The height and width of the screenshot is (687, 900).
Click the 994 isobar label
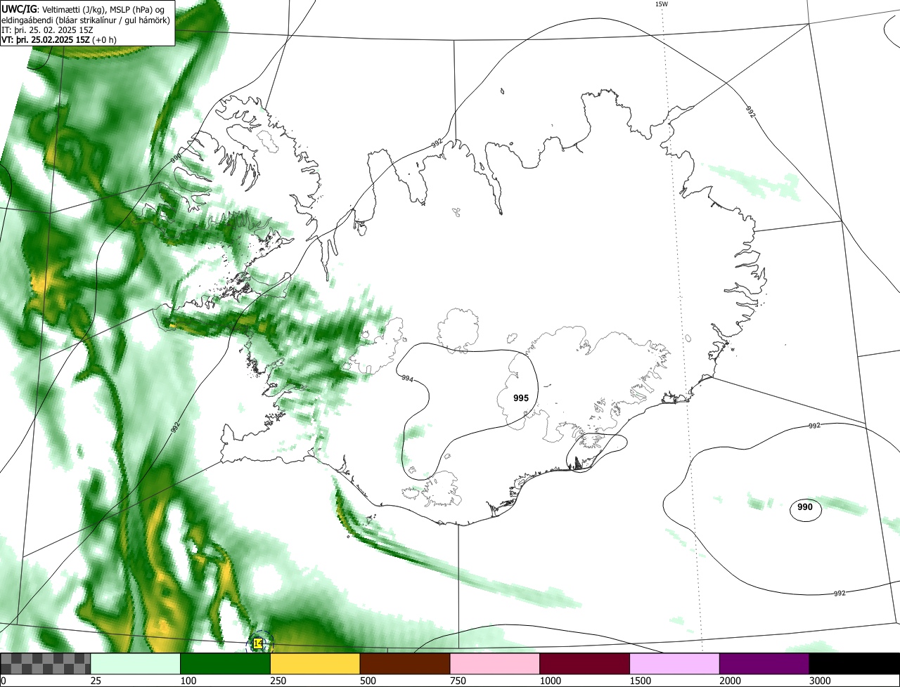(407, 379)
